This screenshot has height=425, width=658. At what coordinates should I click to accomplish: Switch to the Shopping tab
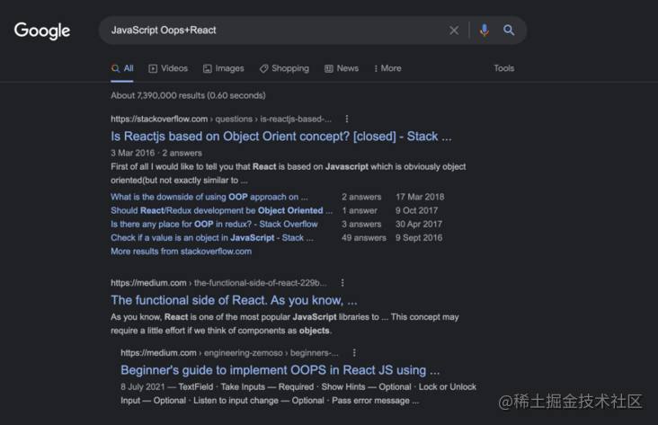[x=284, y=68]
